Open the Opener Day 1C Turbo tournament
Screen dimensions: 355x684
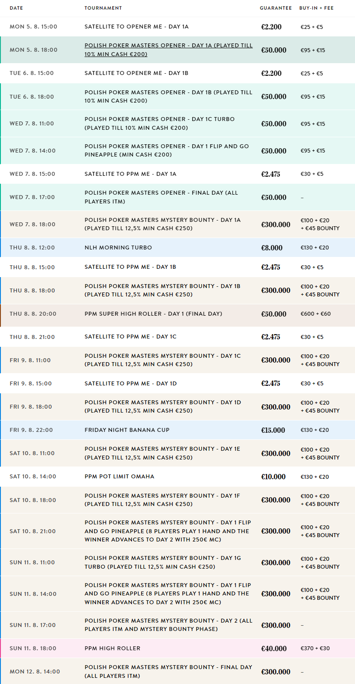point(160,123)
